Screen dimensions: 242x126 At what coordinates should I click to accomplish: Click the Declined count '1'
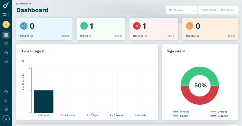pyautogui.click(x=144, y=26)
